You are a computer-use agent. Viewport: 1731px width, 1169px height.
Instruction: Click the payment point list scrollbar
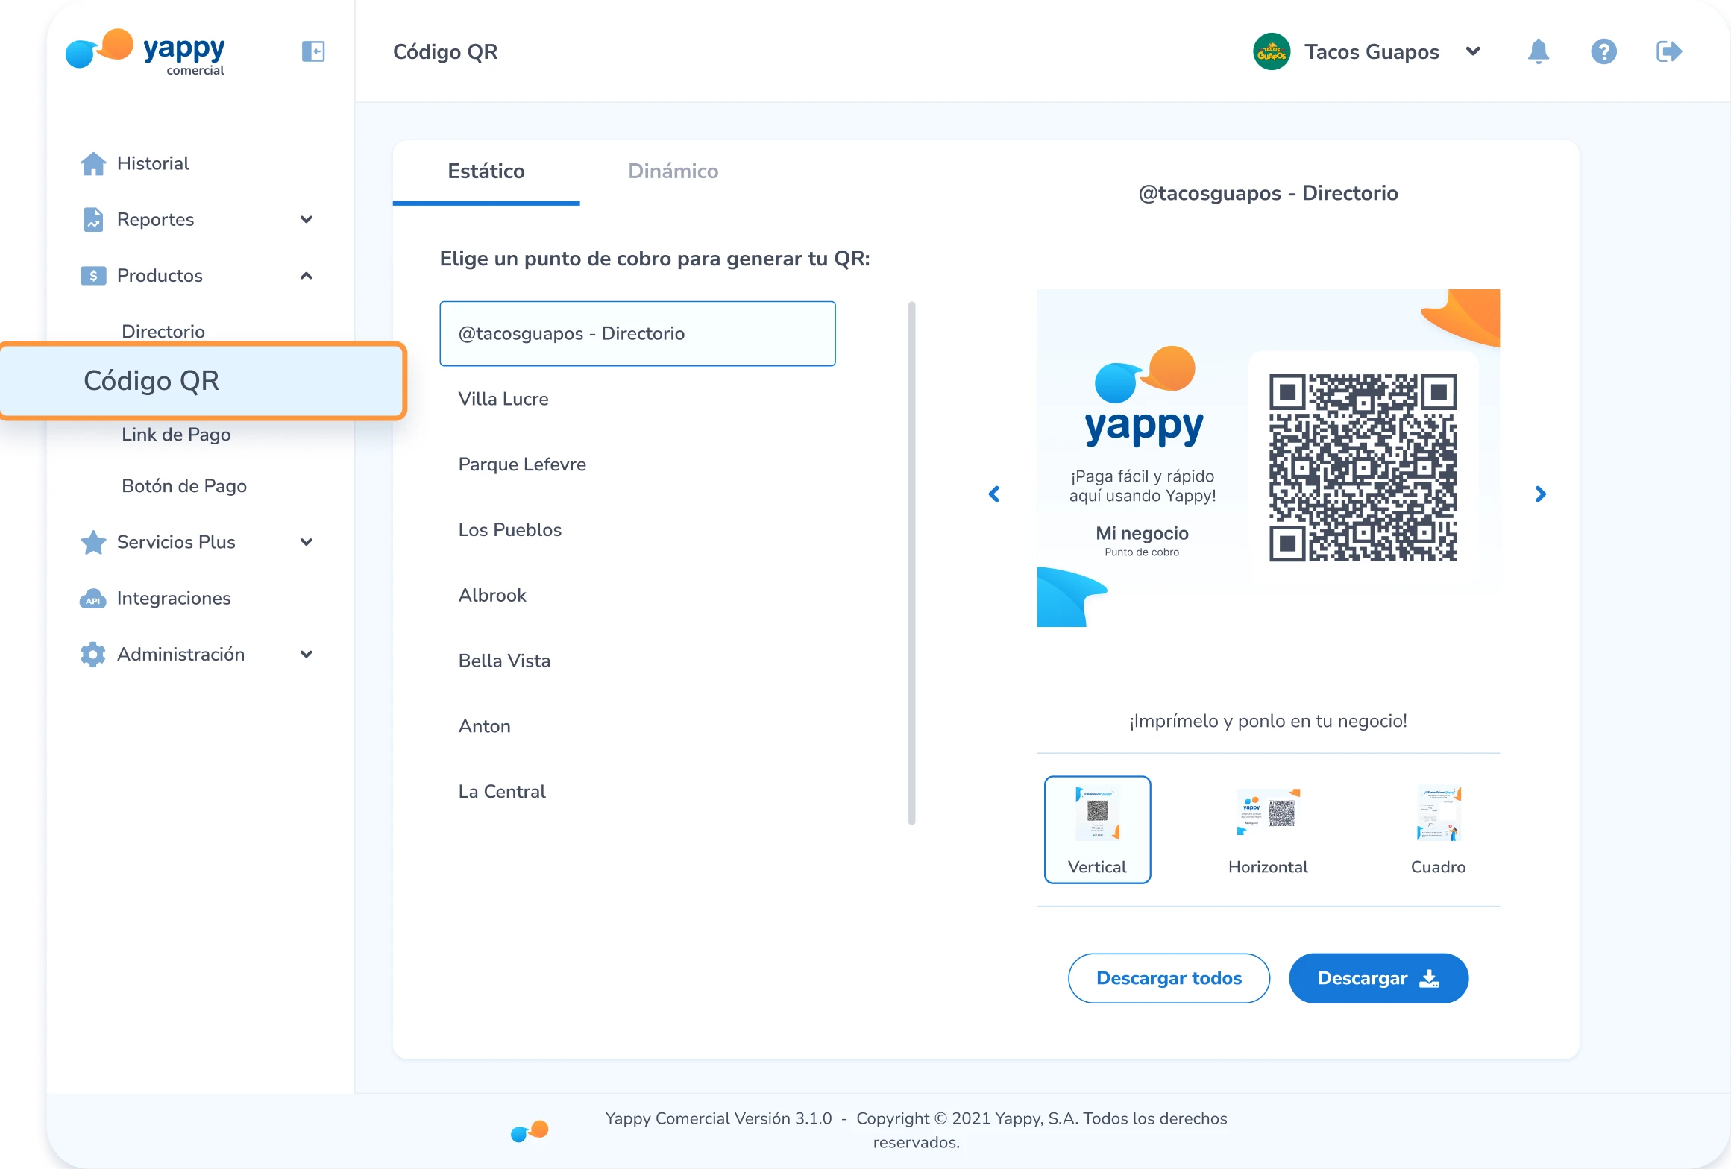pos(911,563)
